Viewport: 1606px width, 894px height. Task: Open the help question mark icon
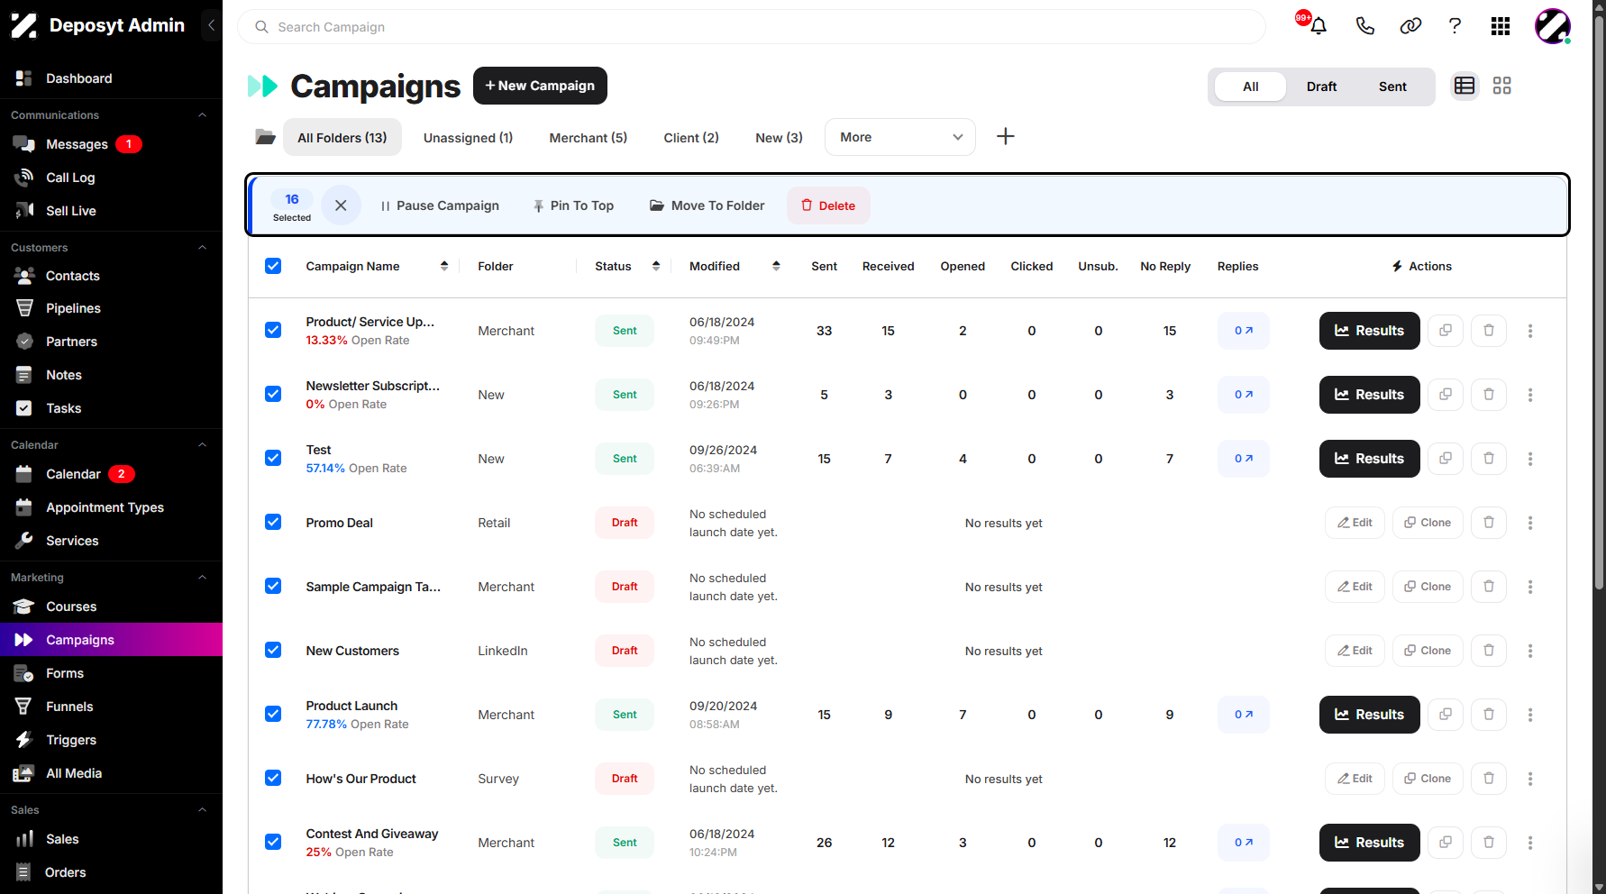pyautogui.click(x=1455, y=26)
